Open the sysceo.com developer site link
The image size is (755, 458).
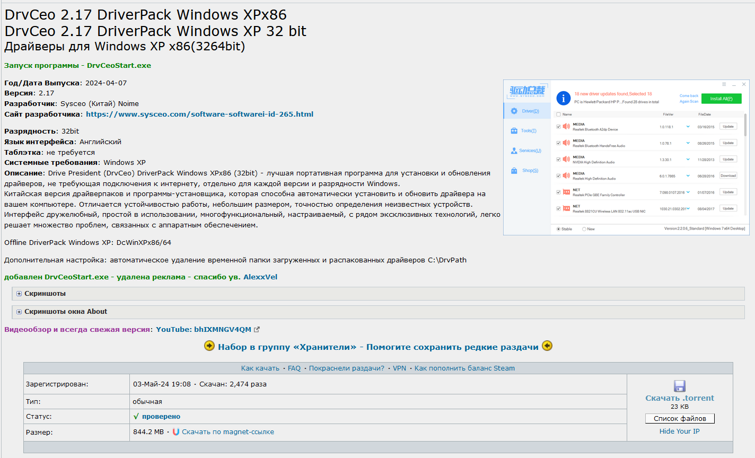(x=200, y=114)
